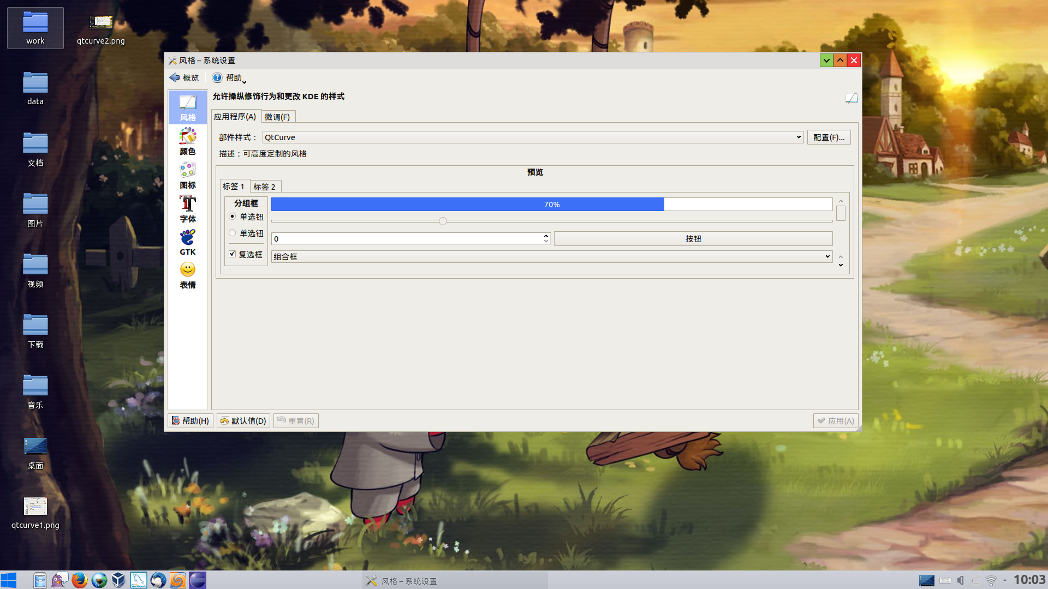Shade the window with the green button
Screen dimensions: 1048x589
pyautogui.click(x=826, y=61)
